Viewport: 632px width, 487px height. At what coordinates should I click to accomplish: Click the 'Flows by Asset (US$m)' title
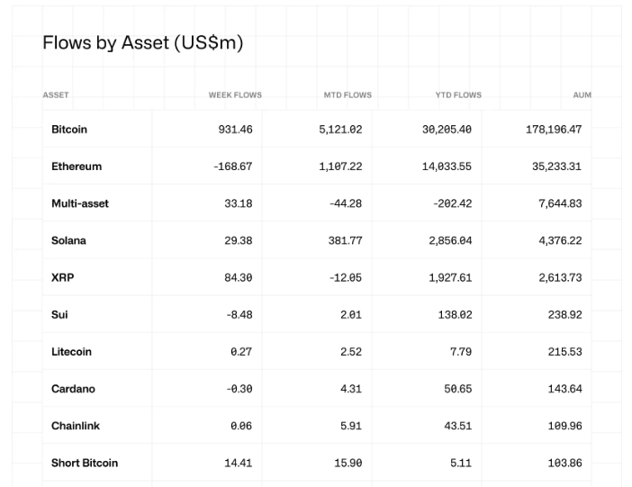(142, 43)
